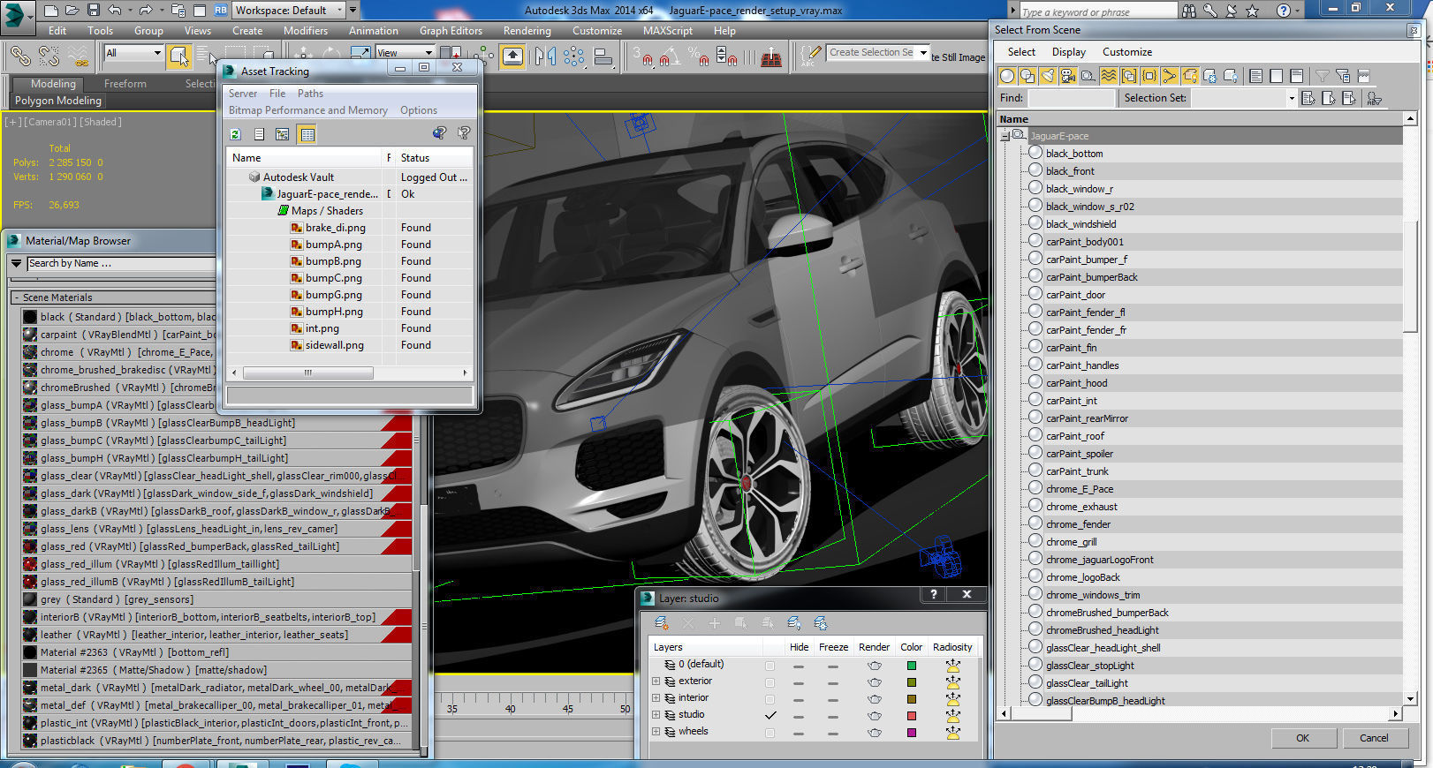The image size is (1433, 768).
Task: Change the magenta color swatch of wheels layer
Action: click(x=911, y=733)
